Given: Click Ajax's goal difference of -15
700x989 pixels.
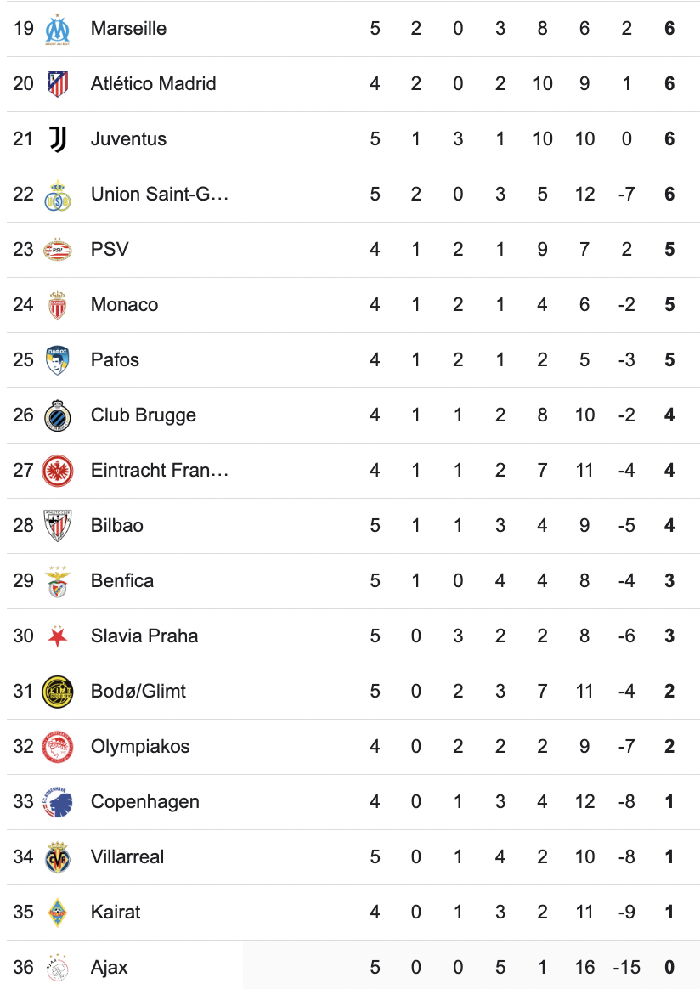Looking at the screenshot, I should 626,968.
